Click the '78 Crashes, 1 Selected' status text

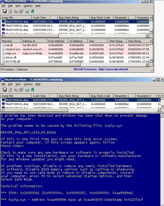click(x=14, y=70)
